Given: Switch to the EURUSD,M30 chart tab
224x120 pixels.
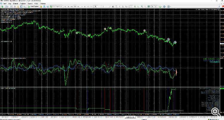Looking at the screenshot, I should (x=76, y=117).
